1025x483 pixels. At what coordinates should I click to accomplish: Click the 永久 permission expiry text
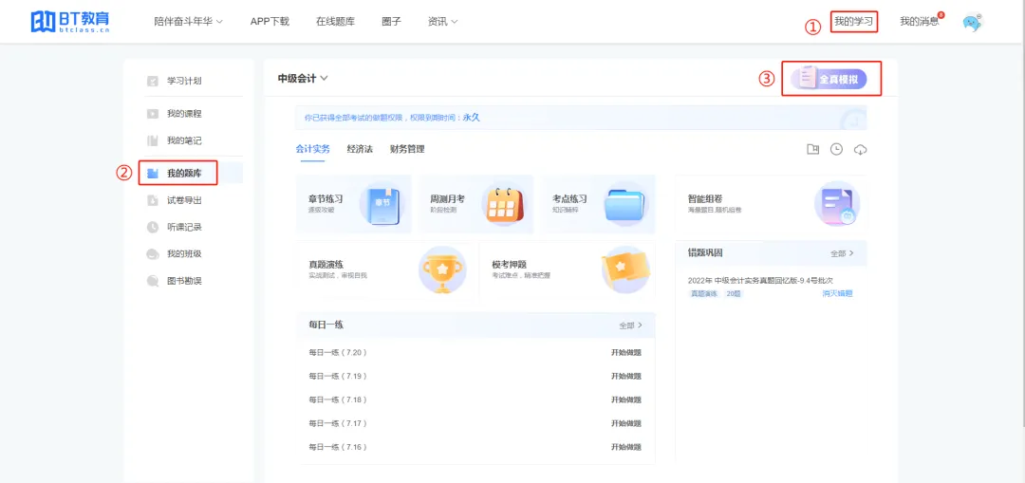coord(472,118)
